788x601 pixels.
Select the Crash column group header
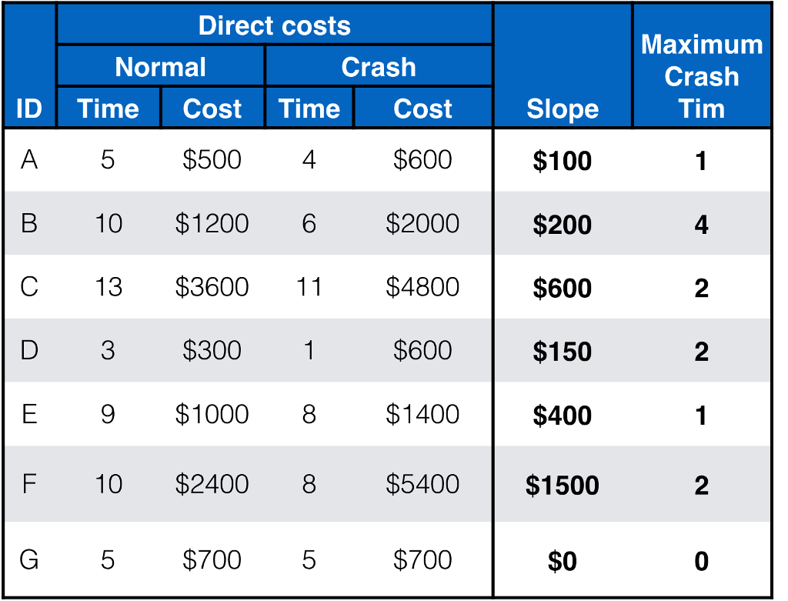tap(379, 67)
